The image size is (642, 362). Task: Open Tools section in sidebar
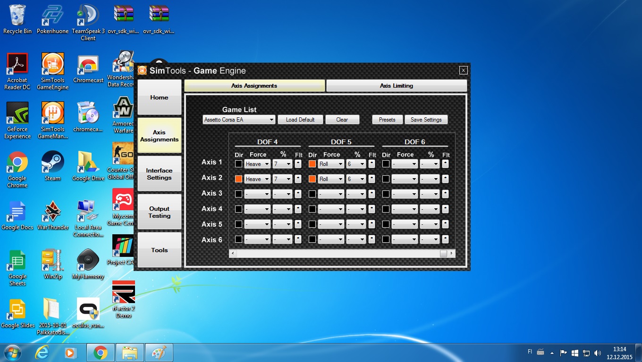click(x=159, y=250)
